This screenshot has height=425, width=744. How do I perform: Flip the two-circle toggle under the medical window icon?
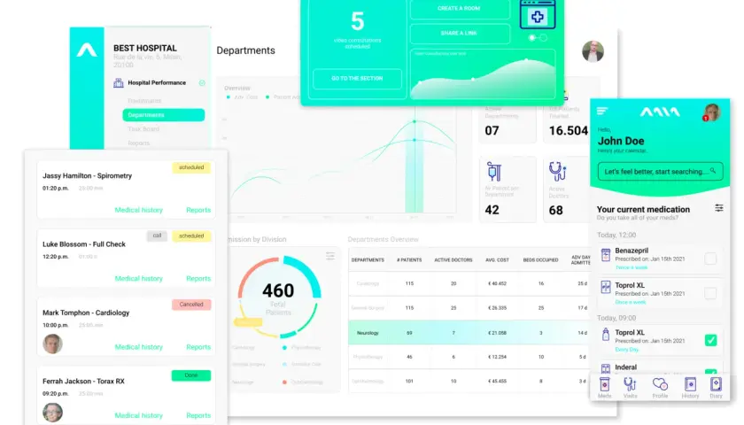(x=538, y=37)
